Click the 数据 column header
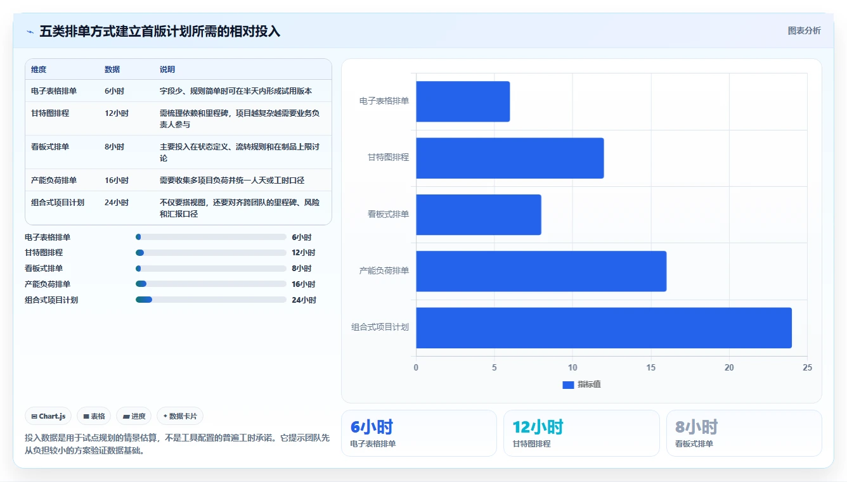 coord(112,70)
